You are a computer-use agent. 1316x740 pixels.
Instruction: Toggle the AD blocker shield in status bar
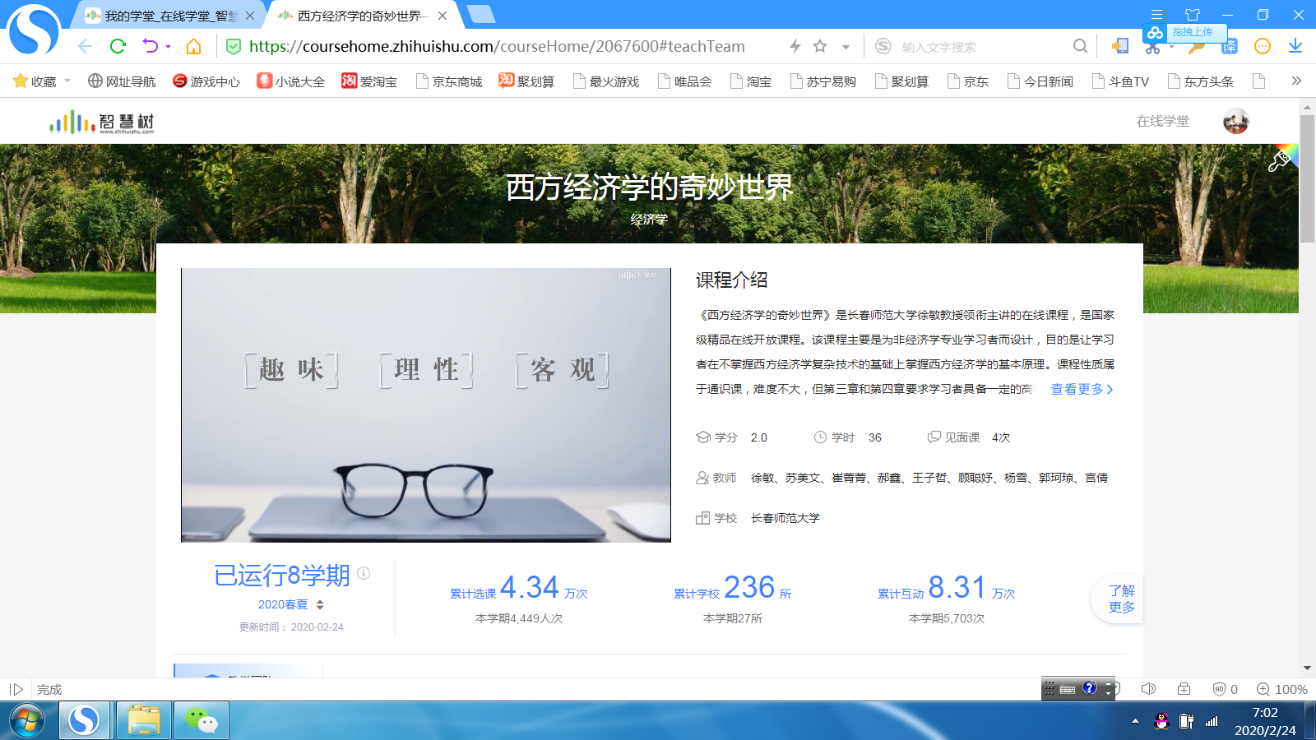1219,689
